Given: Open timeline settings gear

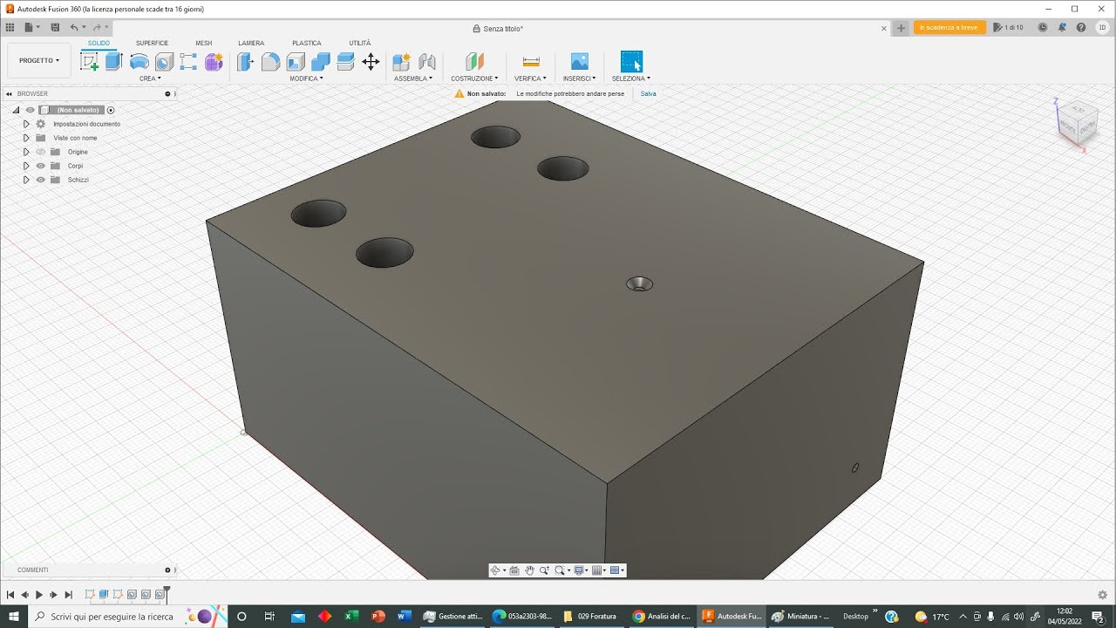Looking at the screenshot, I should [1103, 595].
